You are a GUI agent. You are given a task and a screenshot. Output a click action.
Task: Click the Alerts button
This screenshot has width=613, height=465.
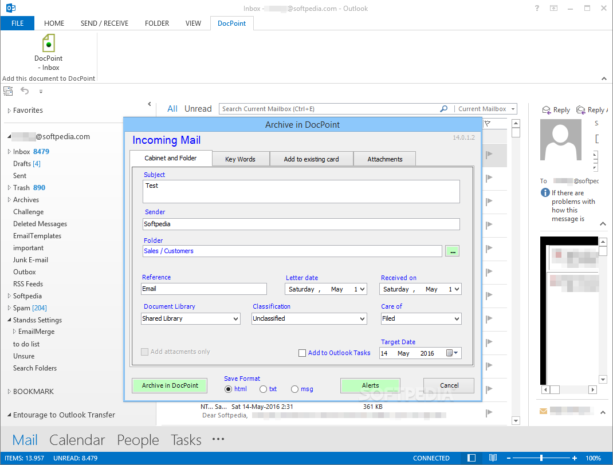pyautogui.click(x=370, y=385)
